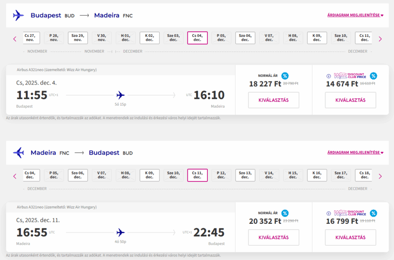Viewport: 394px width, 260px height.
Task: Click return date carousel right arrow
Action: point(380,176)
